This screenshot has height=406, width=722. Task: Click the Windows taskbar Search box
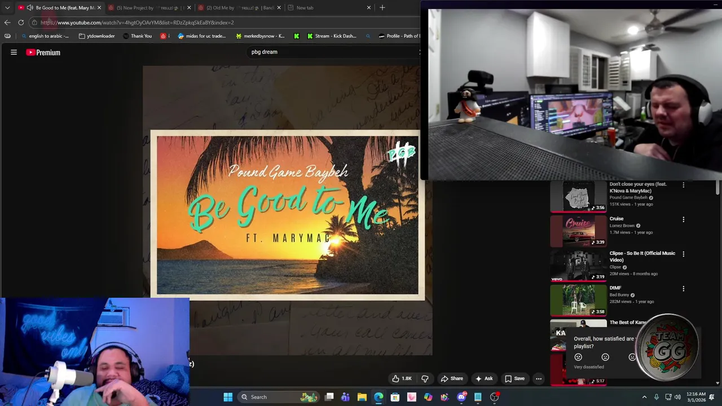point(278,397)
